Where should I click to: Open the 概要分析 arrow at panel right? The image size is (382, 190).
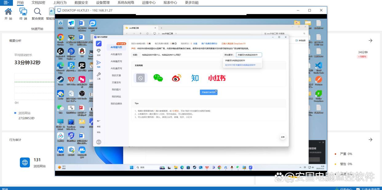[370, 41]
